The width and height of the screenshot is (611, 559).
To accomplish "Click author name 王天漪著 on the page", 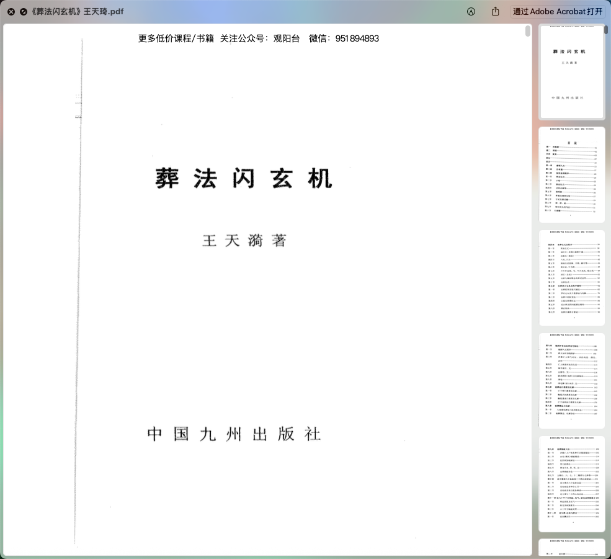I will 244,241.
